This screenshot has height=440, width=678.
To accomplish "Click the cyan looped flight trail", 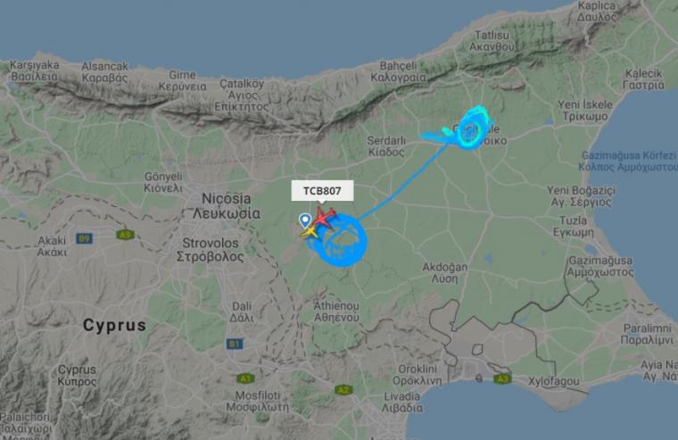I will [x=471, y=128].
